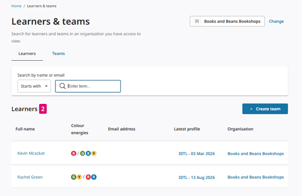Click the Latest profile column header

(x=187, y=129)
